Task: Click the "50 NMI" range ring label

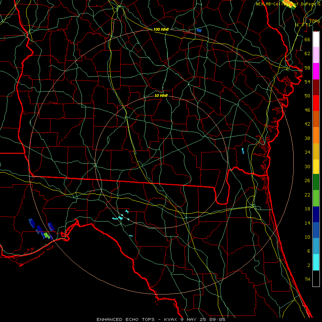Action: [161, 96]
